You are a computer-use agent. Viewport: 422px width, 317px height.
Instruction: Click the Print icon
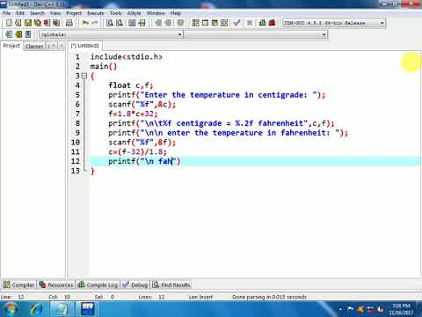click(69, 23)
